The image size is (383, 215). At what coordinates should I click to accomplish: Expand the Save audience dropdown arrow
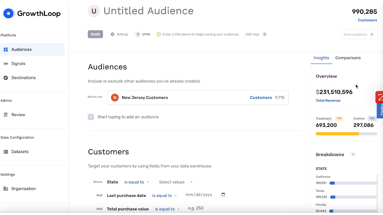[x=372, y=35]
